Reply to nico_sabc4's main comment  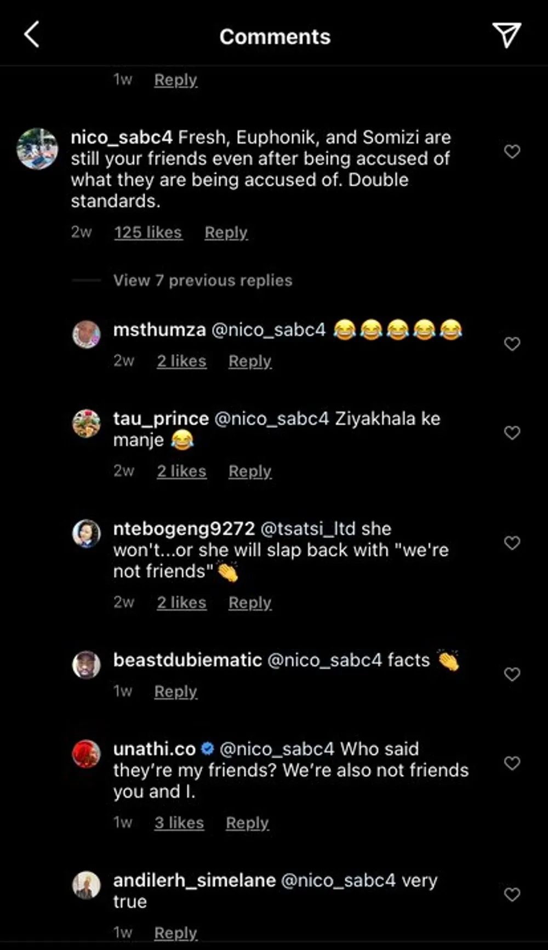point(226,232)
